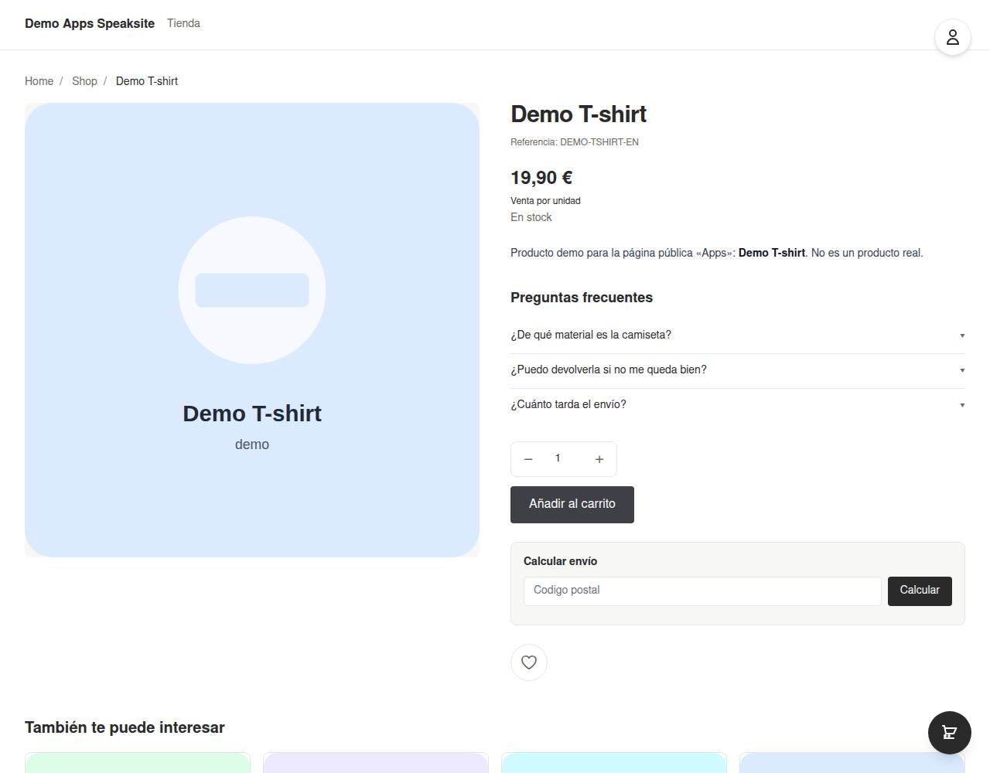
Task: Click the "Demo T-shirt" product title heading
Action: pyautogui.click(x=579, y=114)
